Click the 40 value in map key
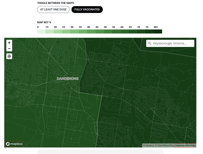The height and width of the screenshot is (154, 203). 89,27
